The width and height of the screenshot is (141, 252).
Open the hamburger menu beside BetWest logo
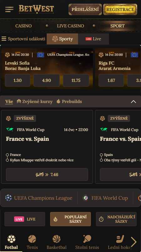(x=9, y=9)
